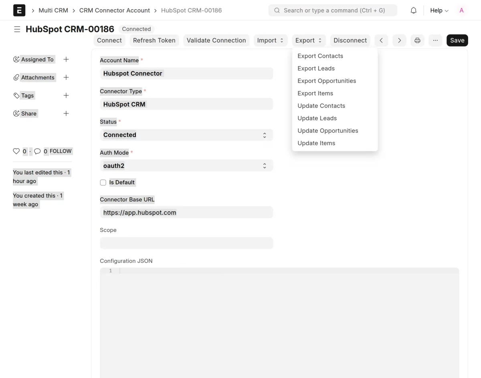Click the 'You last edited this' text

[41, 177]
